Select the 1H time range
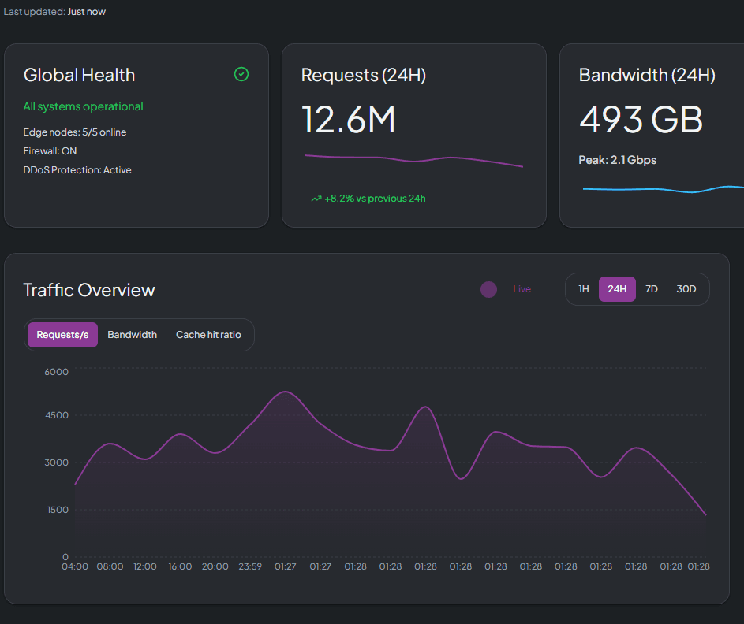This screenshot has width=744, height=624. [x=584, y=289]
